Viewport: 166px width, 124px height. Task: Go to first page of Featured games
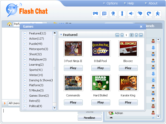(x=117, y=35)
